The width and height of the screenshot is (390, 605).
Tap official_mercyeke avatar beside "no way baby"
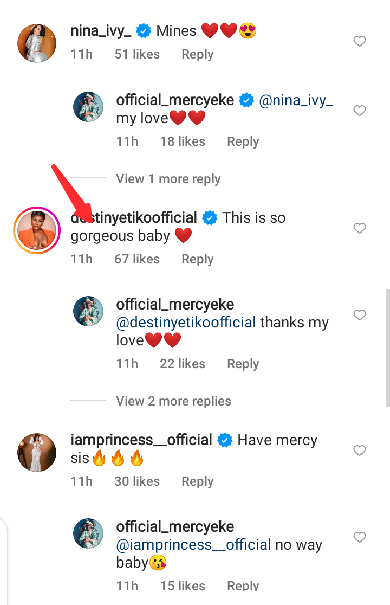[88, 533]
